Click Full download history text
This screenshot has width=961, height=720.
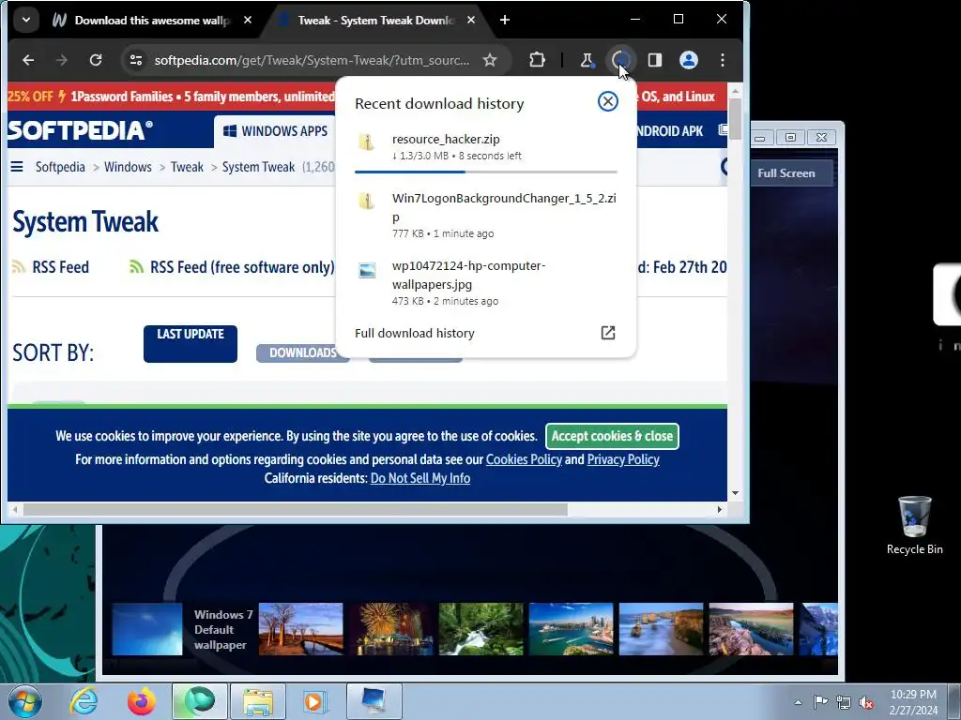[414, 333]
